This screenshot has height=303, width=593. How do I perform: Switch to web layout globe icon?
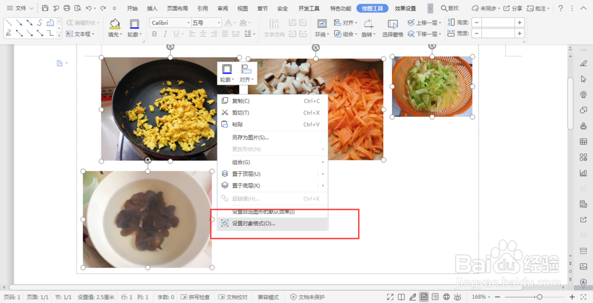[447, 297]
